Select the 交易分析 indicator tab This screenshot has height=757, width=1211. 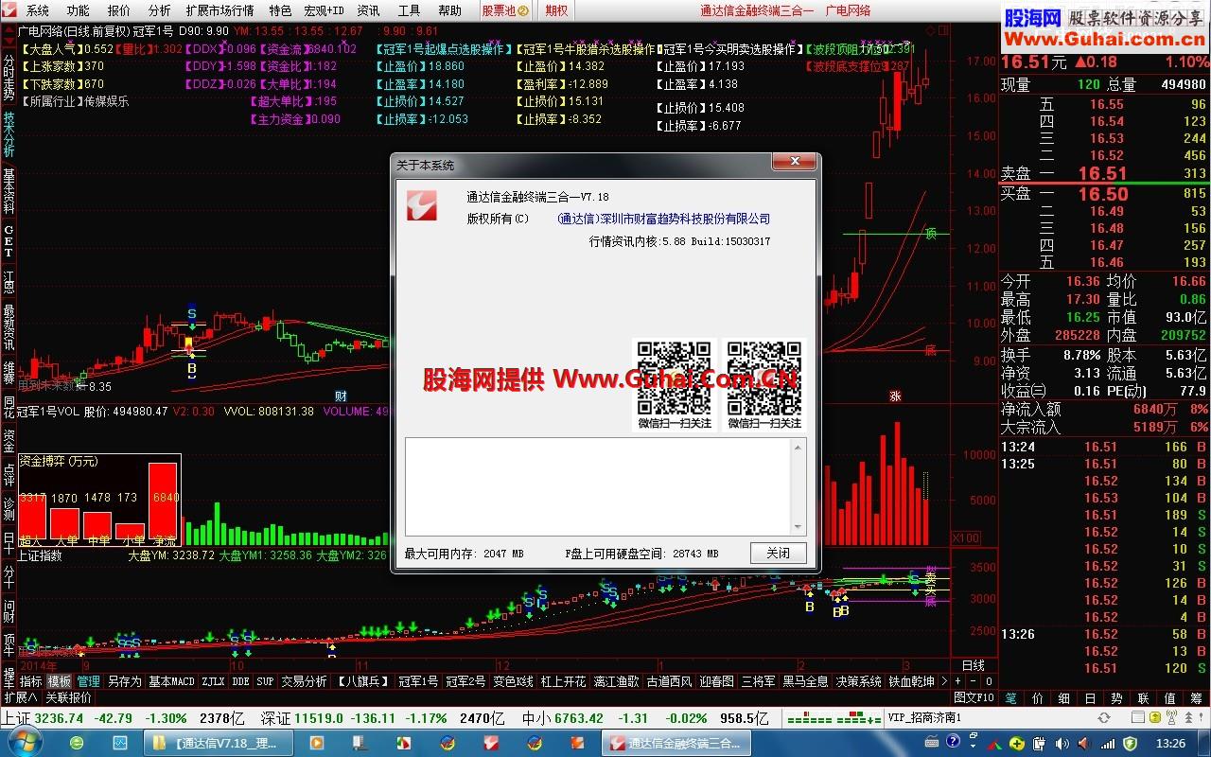point(304,681)
